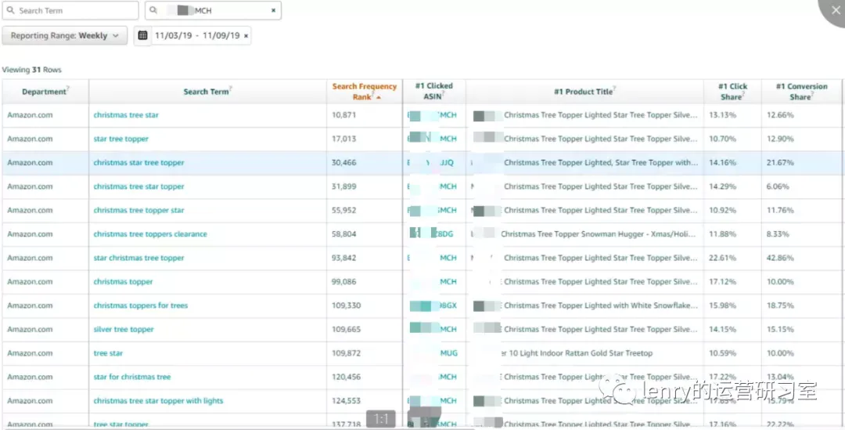Click the calendar icon beside date range
This screenshot has height=430, width=845.
point(142,35)
